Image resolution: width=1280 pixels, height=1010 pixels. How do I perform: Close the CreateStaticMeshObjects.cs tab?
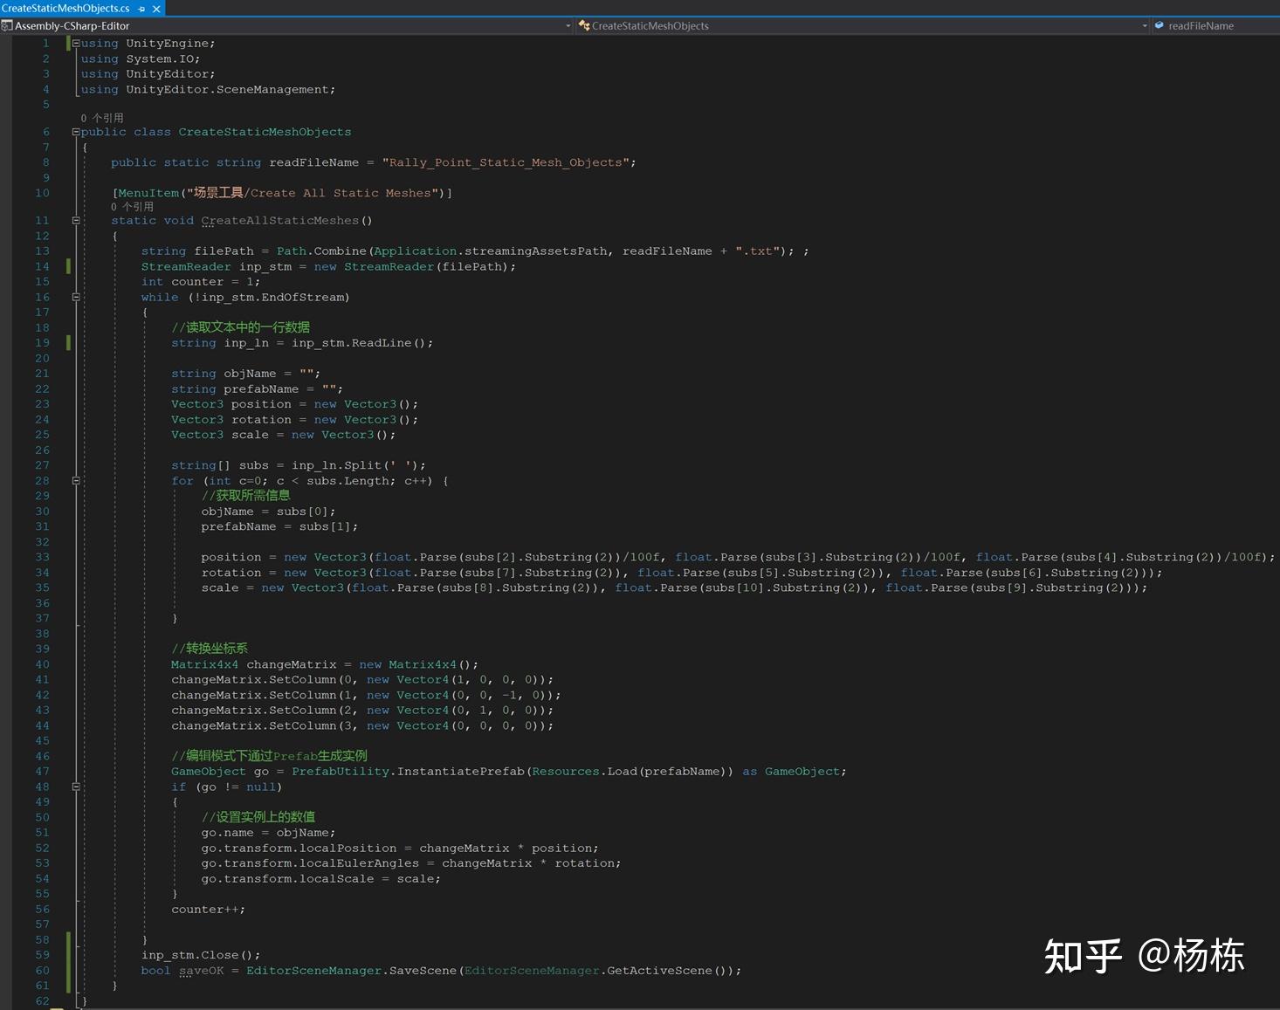coord(155,9)
